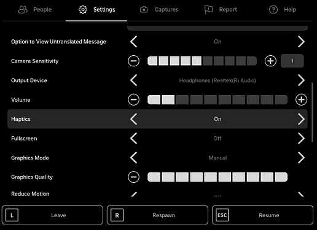Cycle Output Device with right chevron
Image resolution: width=317 pixels, height=230 pixels.
pyautogui.click(x=301, y=80)
